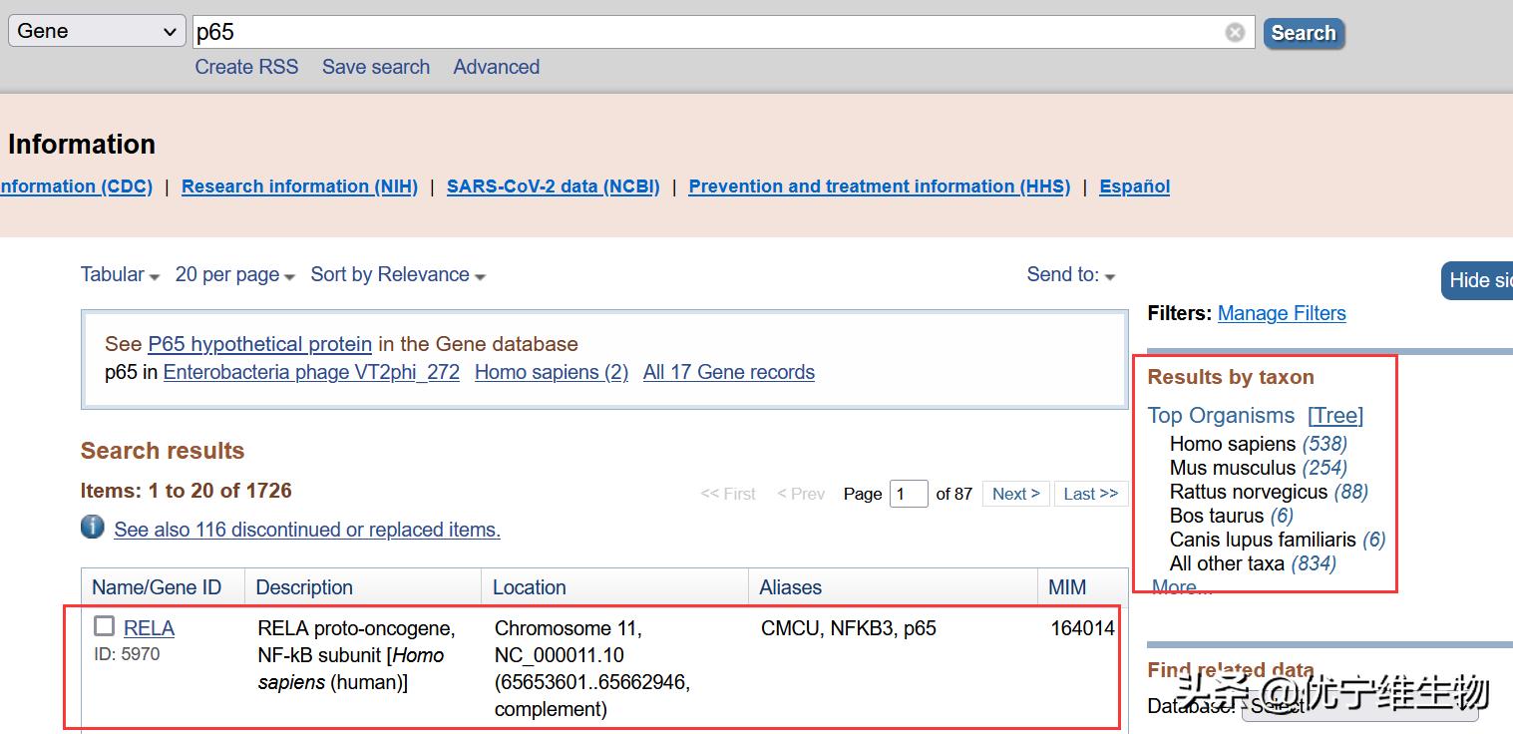The width and height of the screenshot is (1513, 734).
Task: Expand Sort by Relevance options
Action: (x=397, y=275)
